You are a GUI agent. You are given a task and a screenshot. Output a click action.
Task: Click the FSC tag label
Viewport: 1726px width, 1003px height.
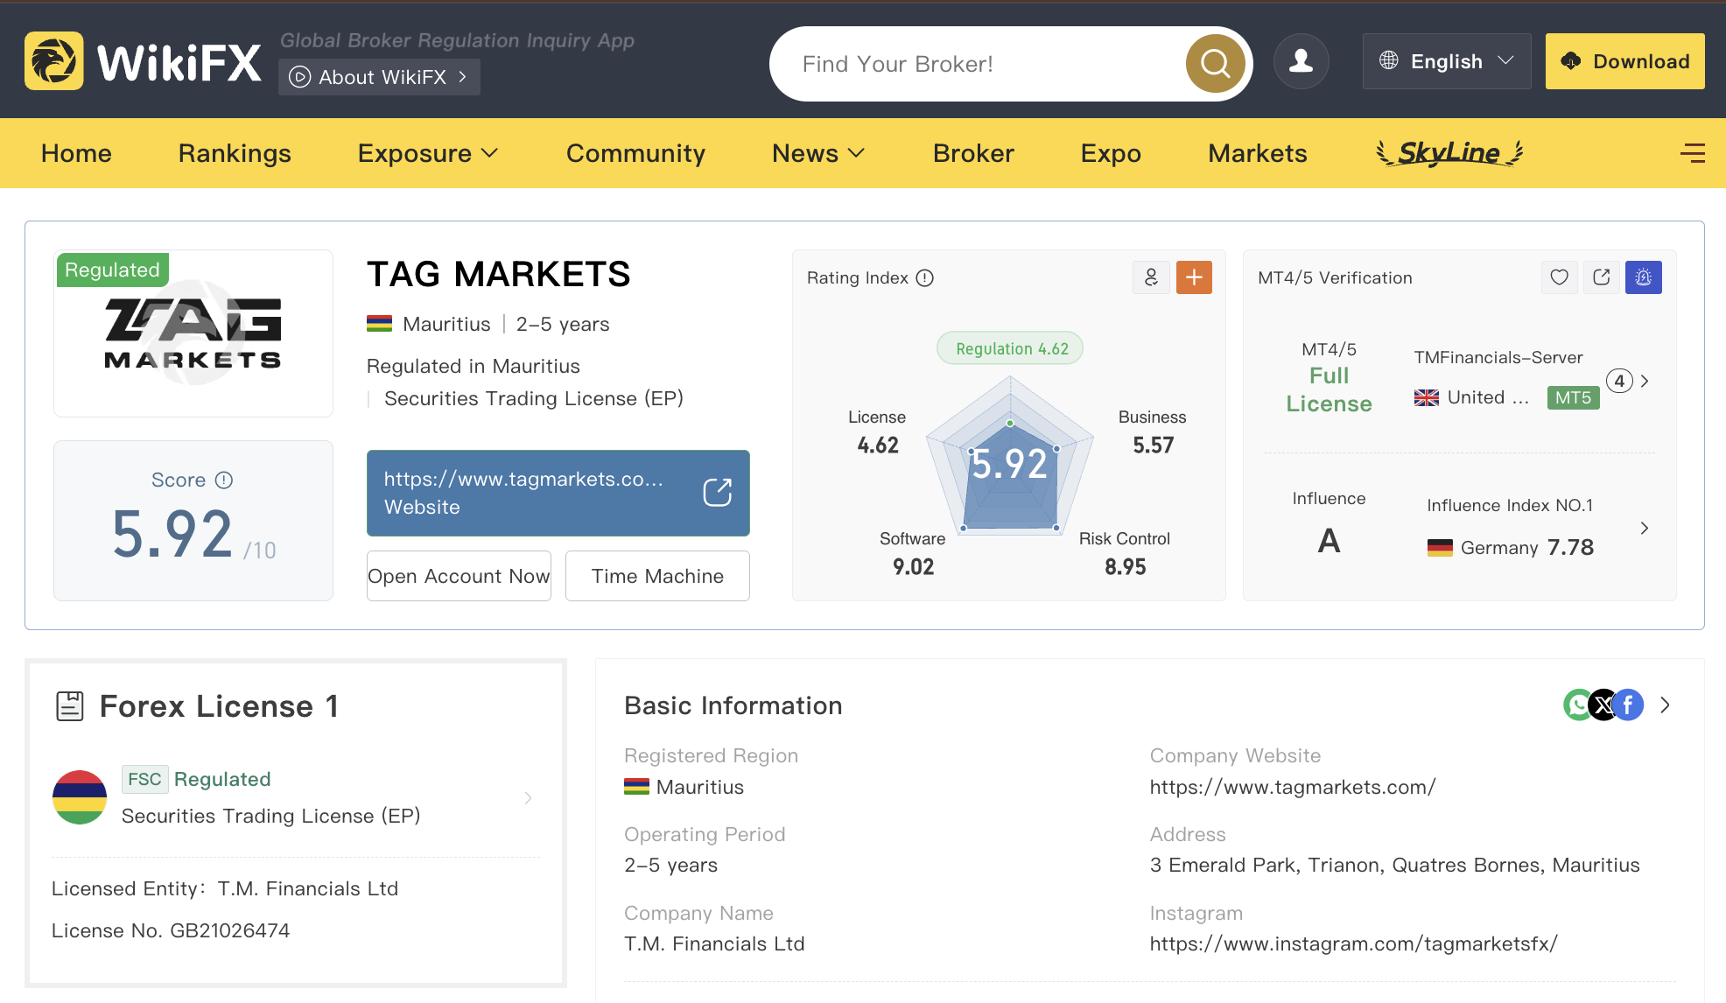144,779
